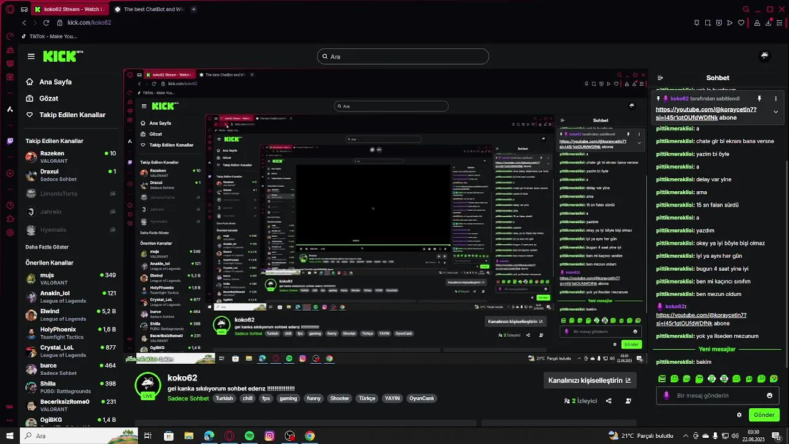Open the TikTok bookmark
Image resolution: width=789 pixels, height=444 pixels.
point(49,36)
